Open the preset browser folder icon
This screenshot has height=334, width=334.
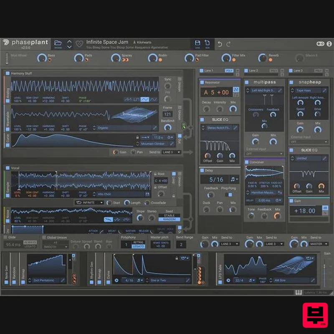58,42
